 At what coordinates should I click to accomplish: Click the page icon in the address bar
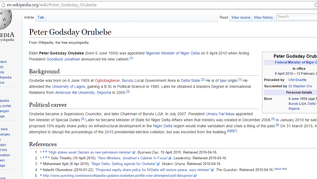pyautogui.click(x=4, y=5)
